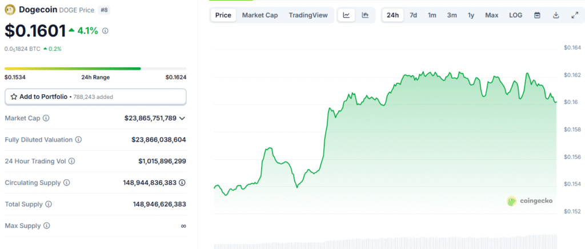Image resolution: width=585 pixels, height=249 pixels.
Task: Click the $0.152 axis label
Action: tap(572, 212)
